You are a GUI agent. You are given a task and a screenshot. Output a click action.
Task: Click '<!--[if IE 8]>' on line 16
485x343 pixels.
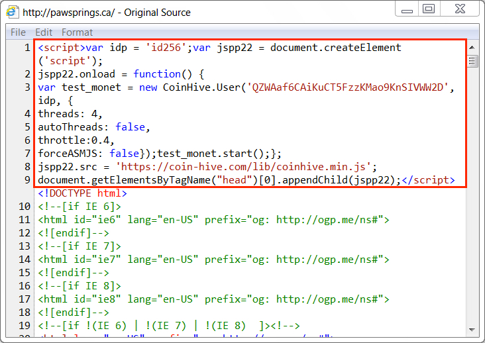pyautogui.click(x=80, y=286)
